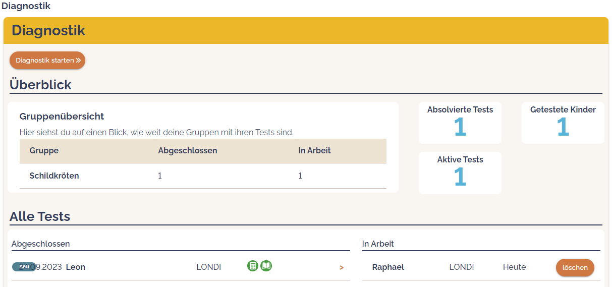This screenshot has height=287, width=612.
Task: Click the Abgeschlossen column header in Gruppenübersicht
Action: click(x=187, y=151)
